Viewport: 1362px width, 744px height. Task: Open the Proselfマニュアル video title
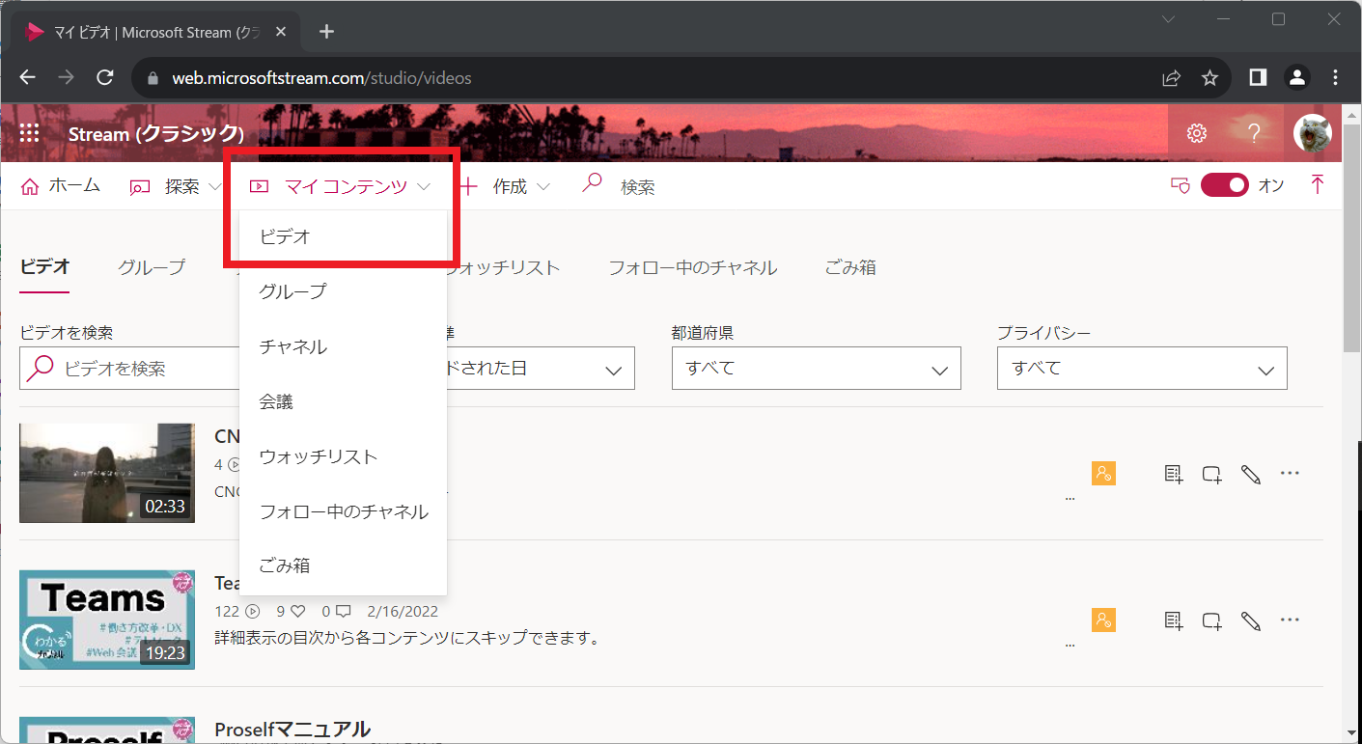(x=292, y=729)
